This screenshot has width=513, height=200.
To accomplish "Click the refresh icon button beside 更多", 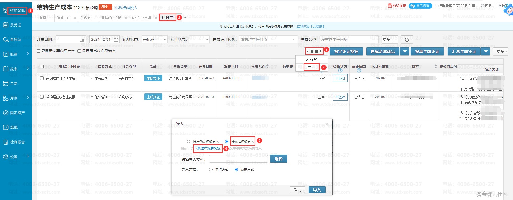I will pos(407,40).
